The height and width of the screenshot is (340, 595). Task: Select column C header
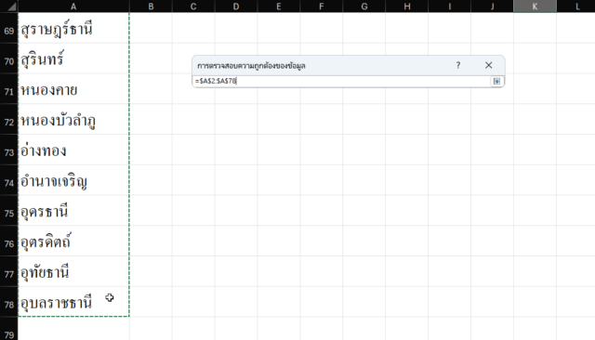tap(193, 7)
